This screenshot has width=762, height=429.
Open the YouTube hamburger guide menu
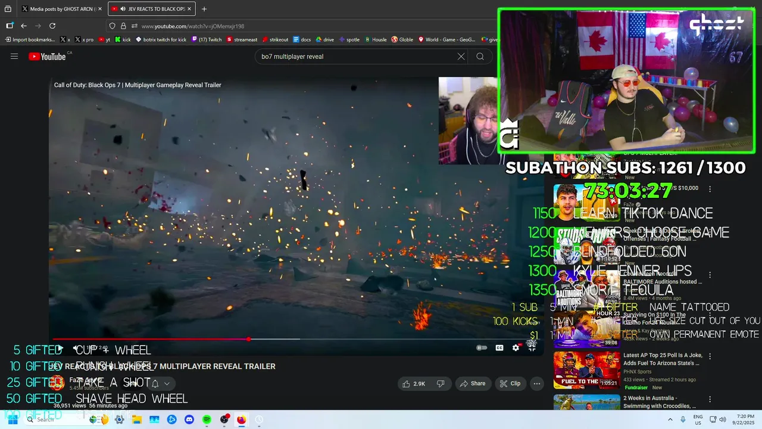(14, 57)
